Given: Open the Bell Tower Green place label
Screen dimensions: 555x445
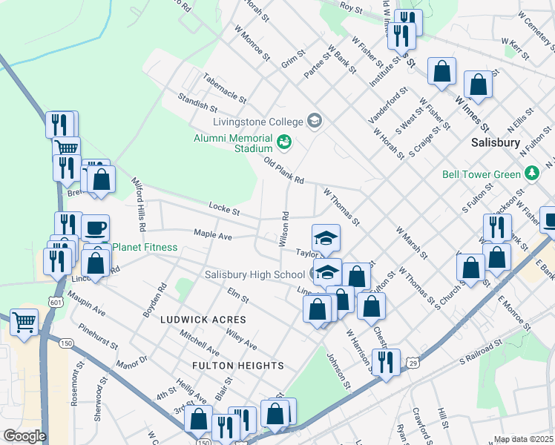Looking at the screenshot, I should (482, 174).
